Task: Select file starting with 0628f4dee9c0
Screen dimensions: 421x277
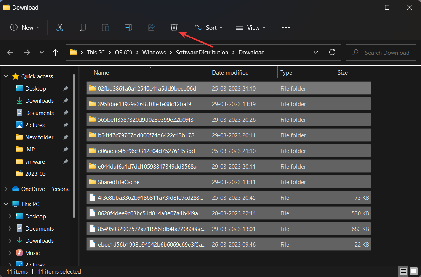Action: [x=229, y=213]
